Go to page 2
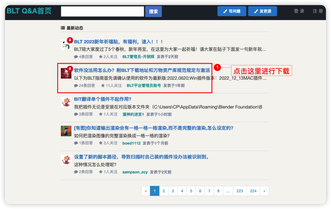The height and width of the screenshot is (209, 331). [164, 191]
